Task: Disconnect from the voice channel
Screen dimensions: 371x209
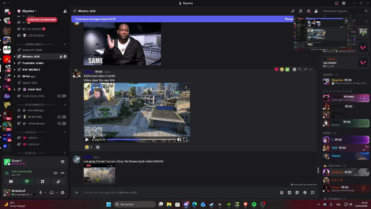Action: (x=63, y=173)
